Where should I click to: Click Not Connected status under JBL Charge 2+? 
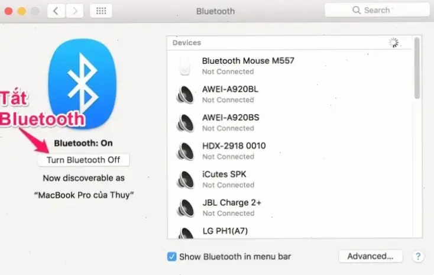point(228,213)
